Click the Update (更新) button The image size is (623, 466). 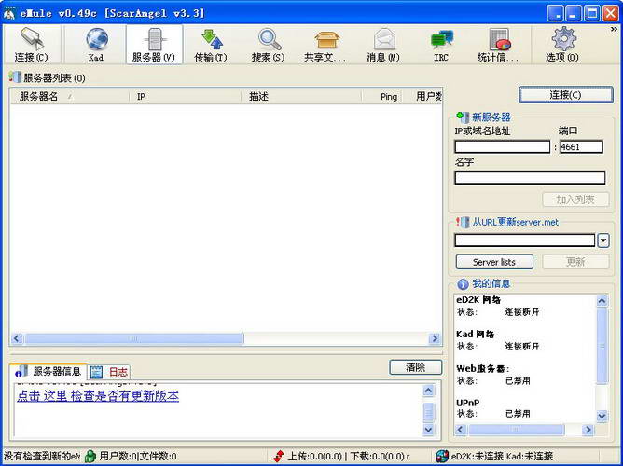point(575,262)
